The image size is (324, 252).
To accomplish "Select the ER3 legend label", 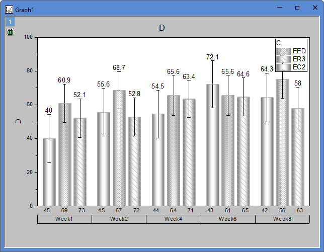I will (299, 59).
